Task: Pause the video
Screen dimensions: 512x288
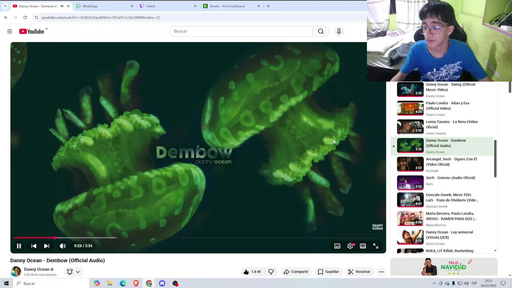Action: coord(19,246)
